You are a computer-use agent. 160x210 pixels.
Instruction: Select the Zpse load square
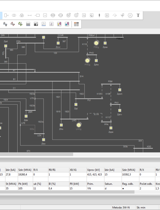(x=105, y=43)
